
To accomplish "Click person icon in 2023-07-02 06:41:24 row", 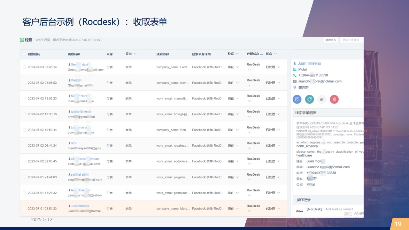I will 69,143.
